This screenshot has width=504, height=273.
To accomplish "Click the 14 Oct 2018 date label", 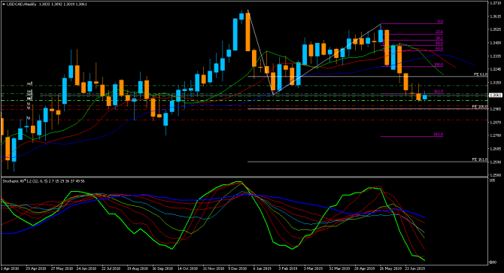I will [188, 268].
